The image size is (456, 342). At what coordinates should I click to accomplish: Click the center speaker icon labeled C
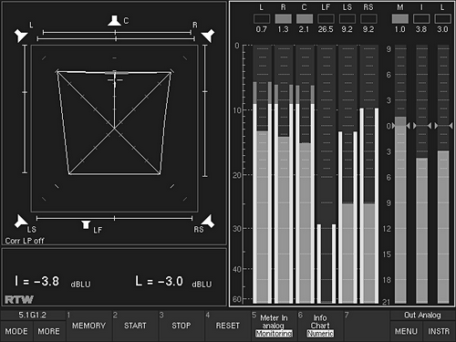coord(115,21)
